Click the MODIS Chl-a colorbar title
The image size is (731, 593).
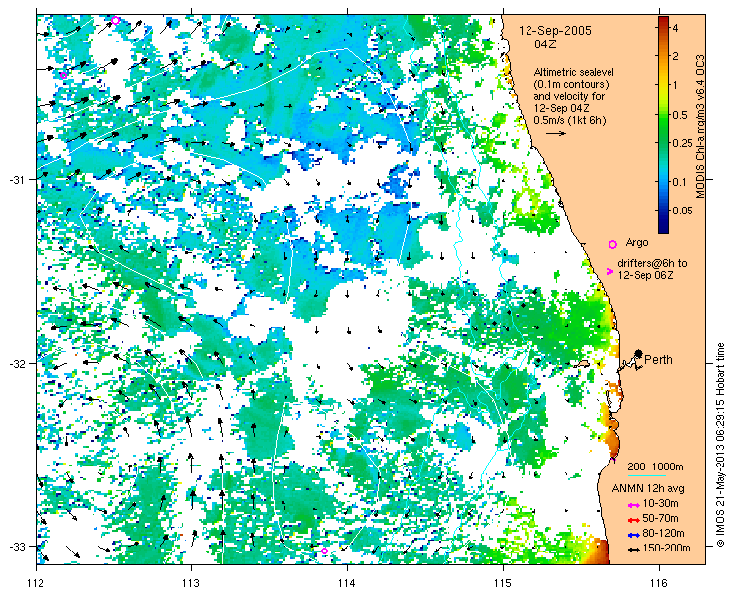click(x=699, y=127)
